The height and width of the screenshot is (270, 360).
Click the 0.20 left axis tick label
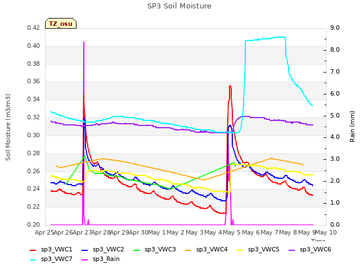[x=33, y=225]
